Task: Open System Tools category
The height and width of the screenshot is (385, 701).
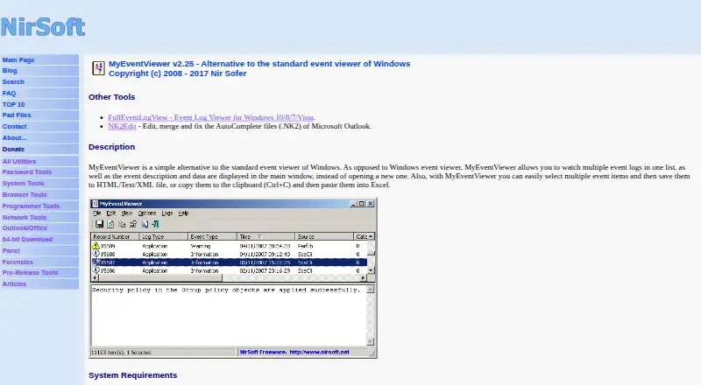Action: [24, 184]
